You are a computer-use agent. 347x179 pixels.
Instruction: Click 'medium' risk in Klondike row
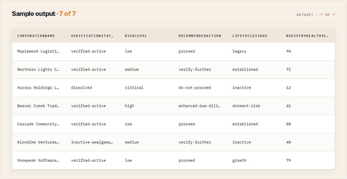coord(132,142)
